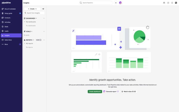Image resolution: width=179 pixels, height=112 pixels.
Task: Collapse the REPORTS section chevron
Action: pos(33,40)
